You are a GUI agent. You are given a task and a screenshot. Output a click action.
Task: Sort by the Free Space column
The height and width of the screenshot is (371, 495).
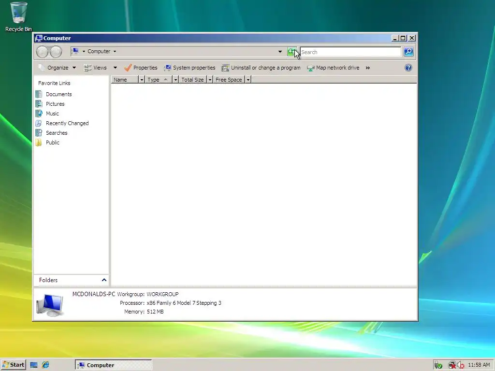click(x=229, y=80)
